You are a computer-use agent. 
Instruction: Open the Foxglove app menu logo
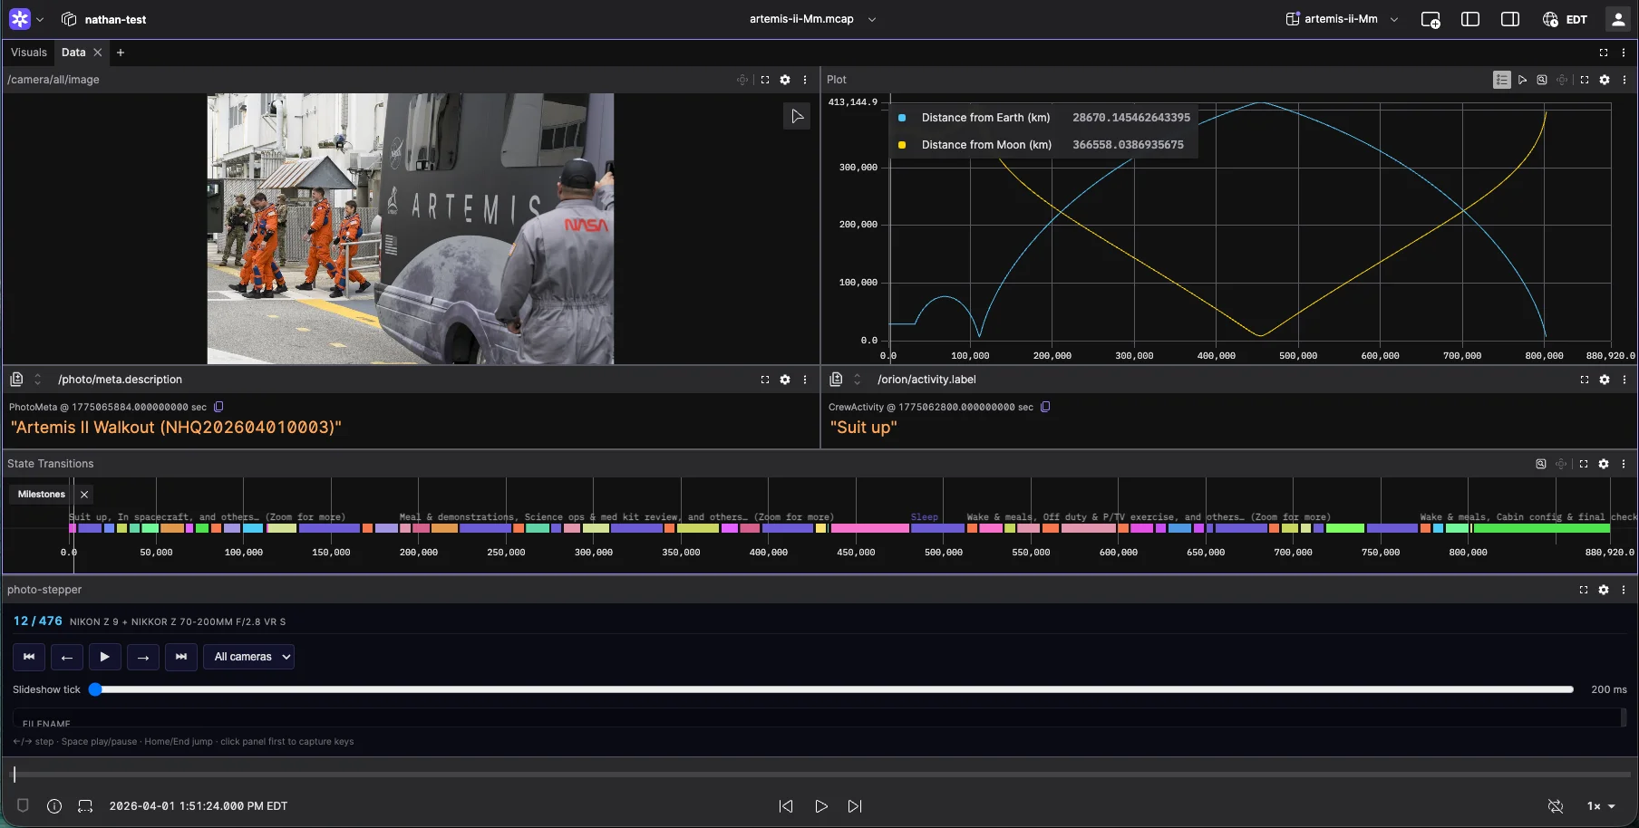(20, 19)
